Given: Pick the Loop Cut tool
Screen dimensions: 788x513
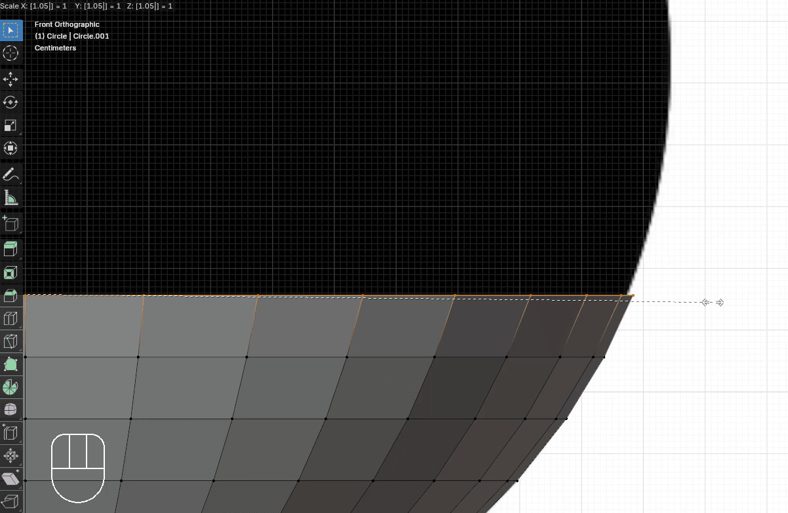Looking at the screenshot, I should (11, 318).
